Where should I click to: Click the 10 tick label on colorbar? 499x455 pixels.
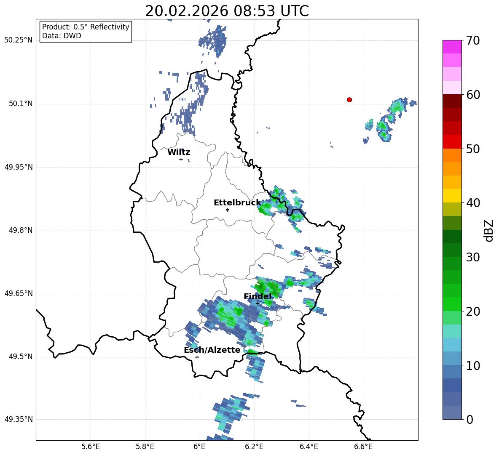tap(473, 366)
